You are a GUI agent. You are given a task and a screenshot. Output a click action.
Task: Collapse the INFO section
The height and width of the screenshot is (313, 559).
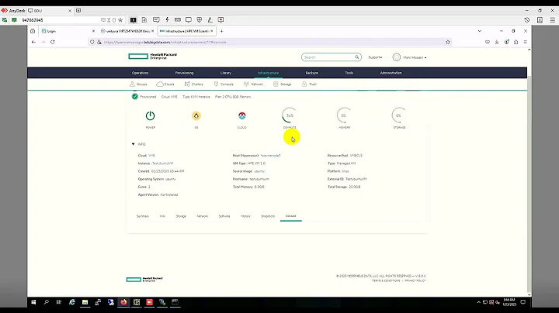pyautogui.click(x=133, y=144)
